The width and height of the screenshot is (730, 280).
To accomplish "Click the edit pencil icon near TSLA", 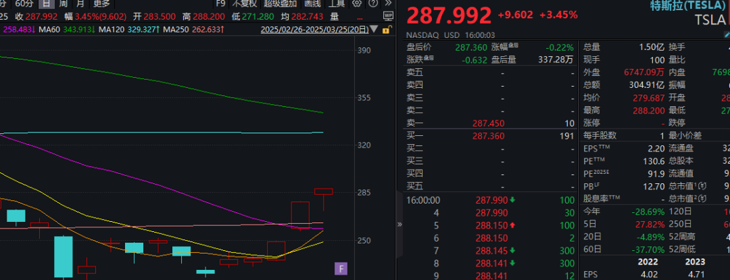I will click(727, 34).
